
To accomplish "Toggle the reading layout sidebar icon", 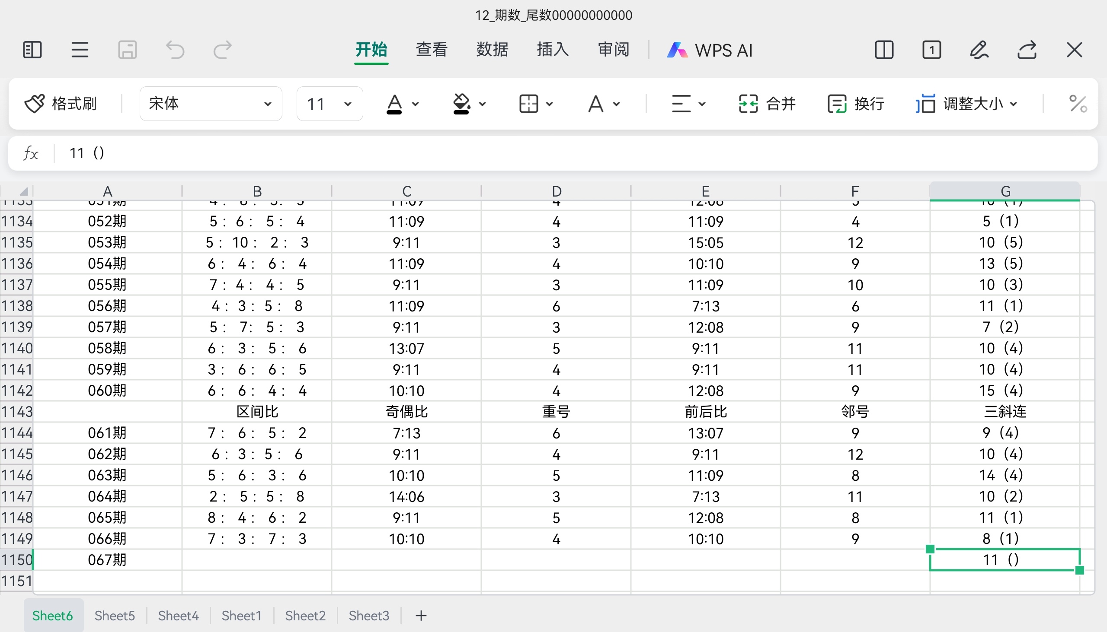I will click(x=32, y=50).
